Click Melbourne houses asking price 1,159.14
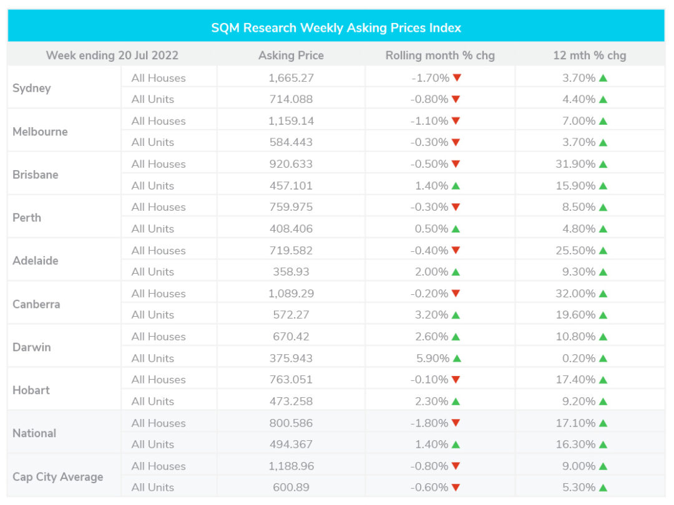Image resolution: width=674 pixels, height=505 pixels. [x=291, y=121]
